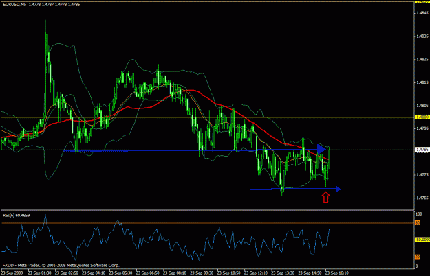Click the 23 Sep 08:10 time label
Viewport: 430px width, 276px height.
pyautogui.click(x=175, y=273)
